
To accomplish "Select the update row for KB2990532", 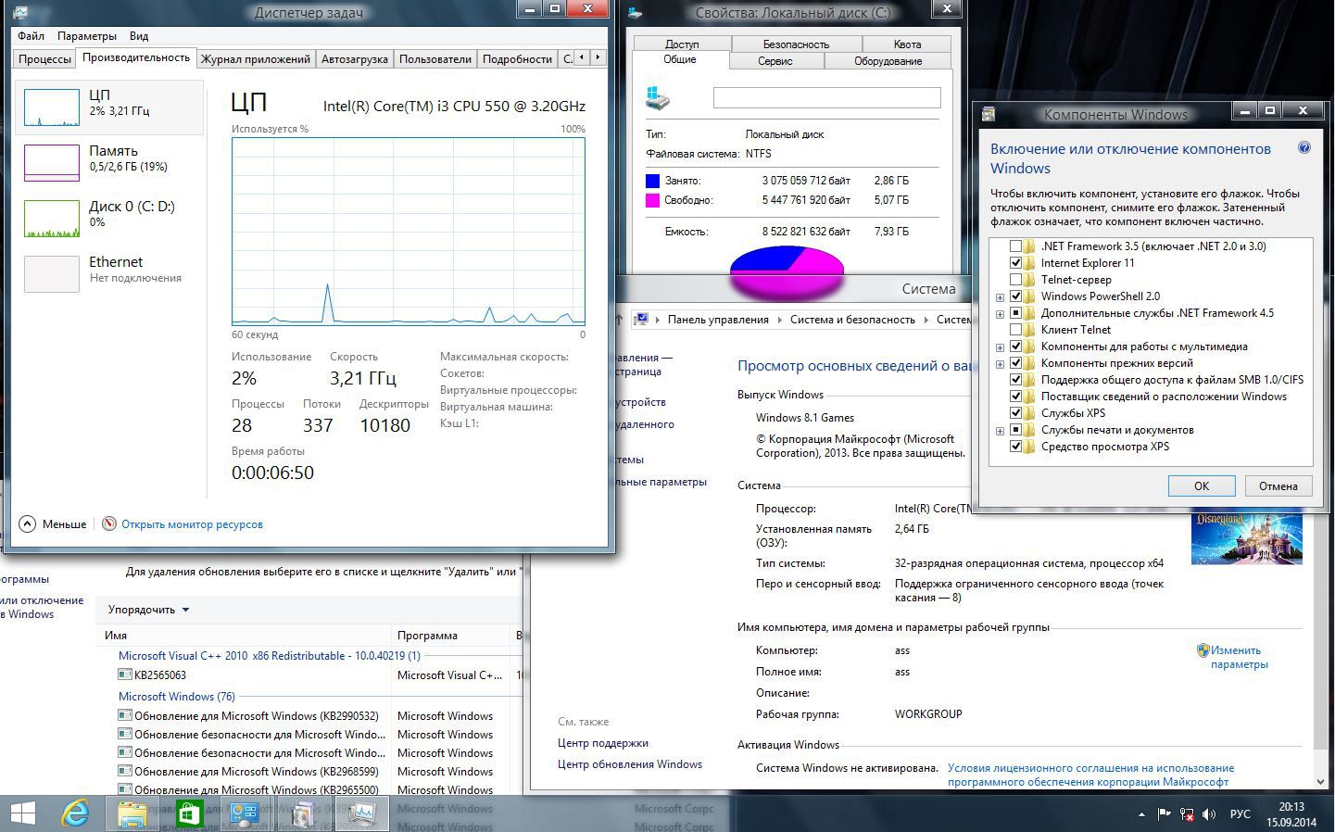I will (310, 716).
